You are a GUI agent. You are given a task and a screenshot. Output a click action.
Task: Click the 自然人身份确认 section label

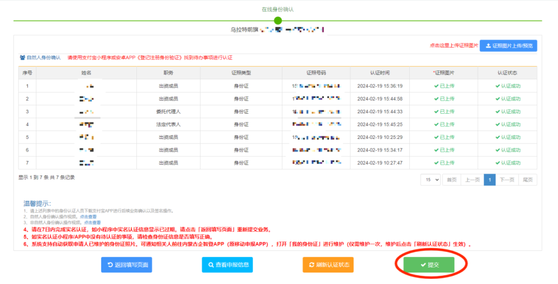pyautogui.click(x=44, y=58)
